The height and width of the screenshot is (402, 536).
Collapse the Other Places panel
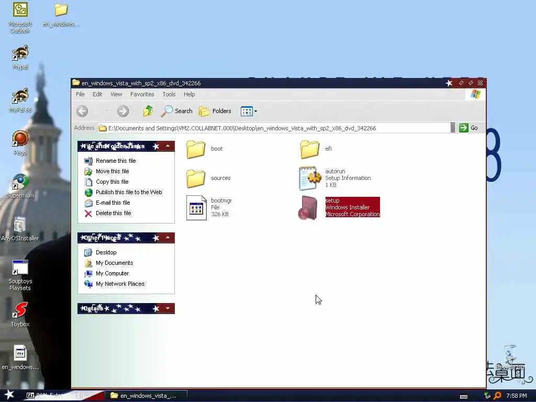pos(168,238)
